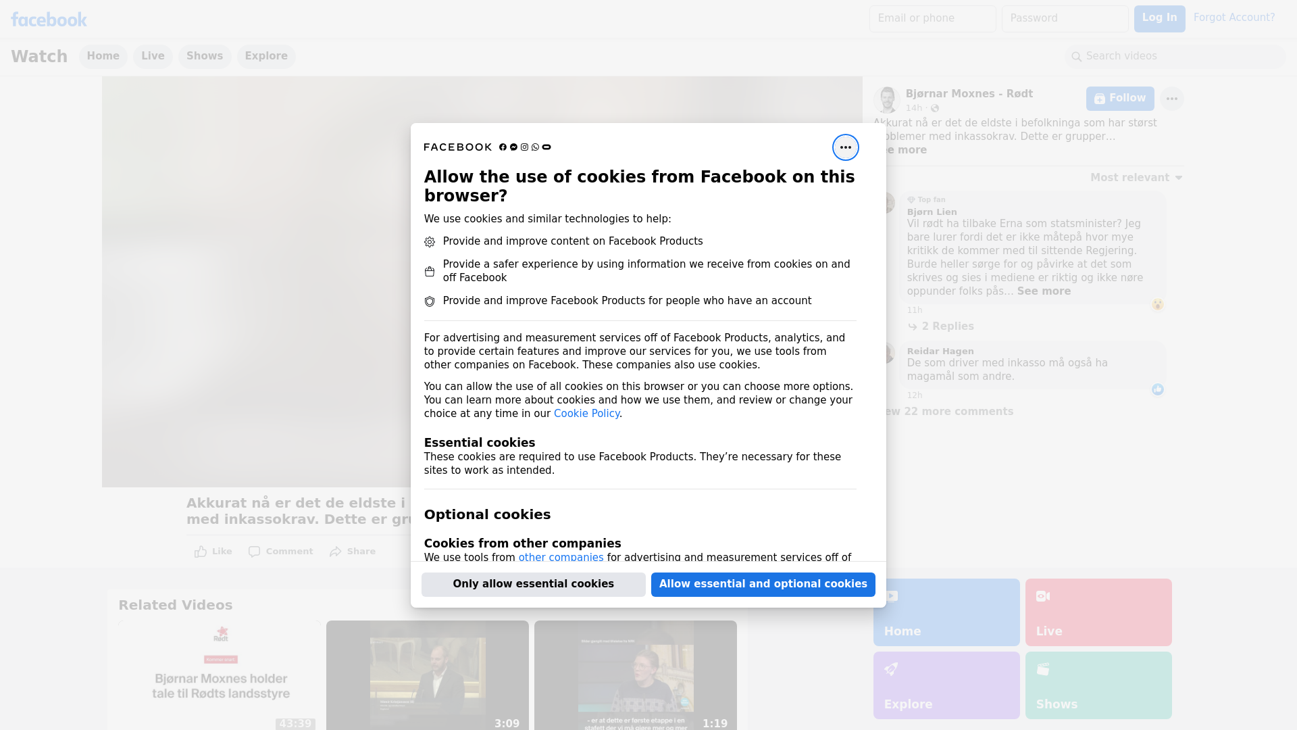The width and height of the screenshot is (1297, 730).
Task: Click the thumbs-up Like icon
Action: 201,552
